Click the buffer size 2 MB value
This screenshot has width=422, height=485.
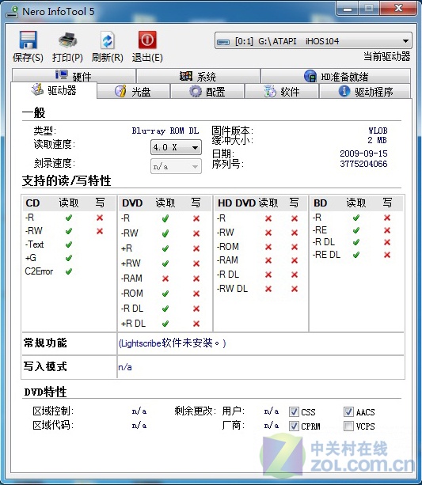point(378,140)
